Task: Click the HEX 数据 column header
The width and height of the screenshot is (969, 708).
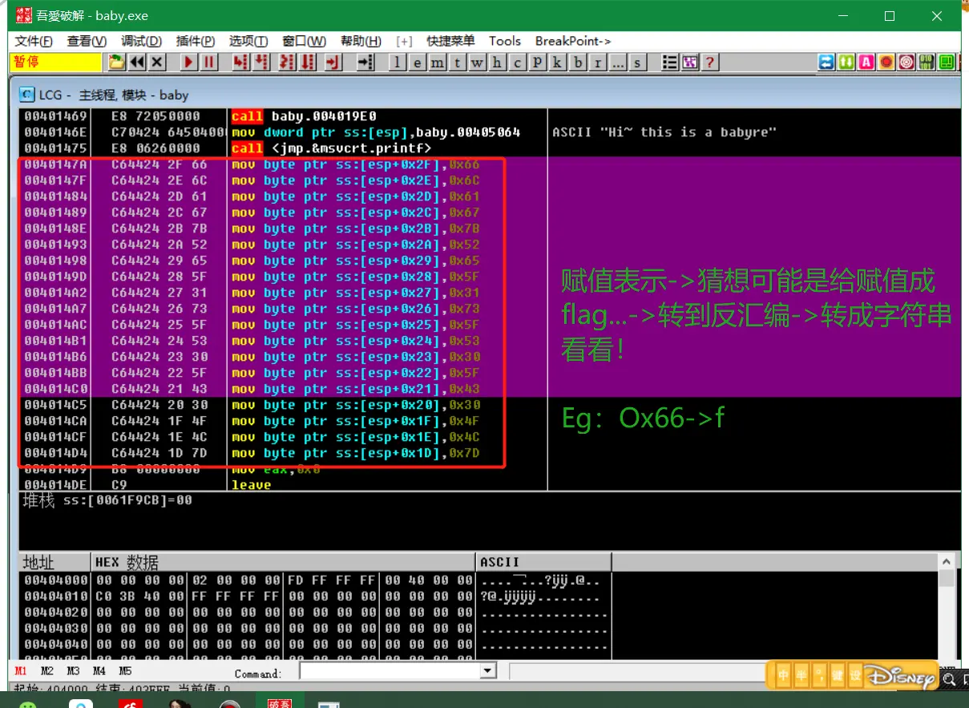Action: coord(283,562)
